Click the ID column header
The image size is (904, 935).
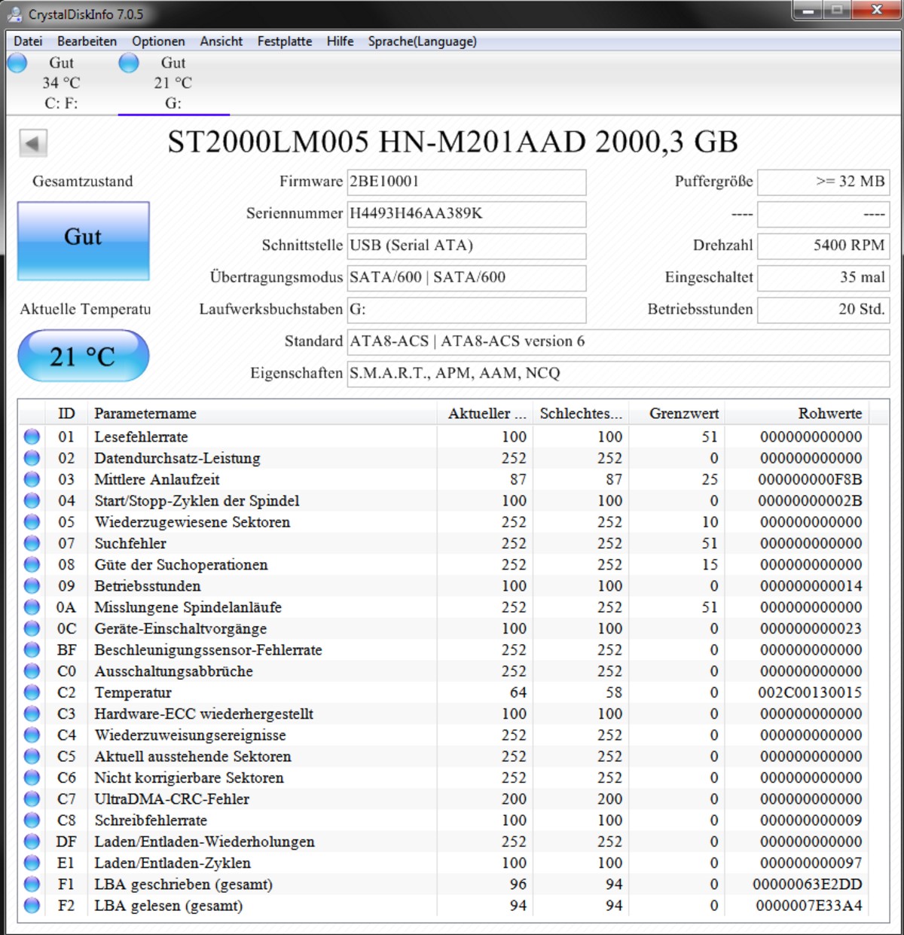tap(66, 414)
